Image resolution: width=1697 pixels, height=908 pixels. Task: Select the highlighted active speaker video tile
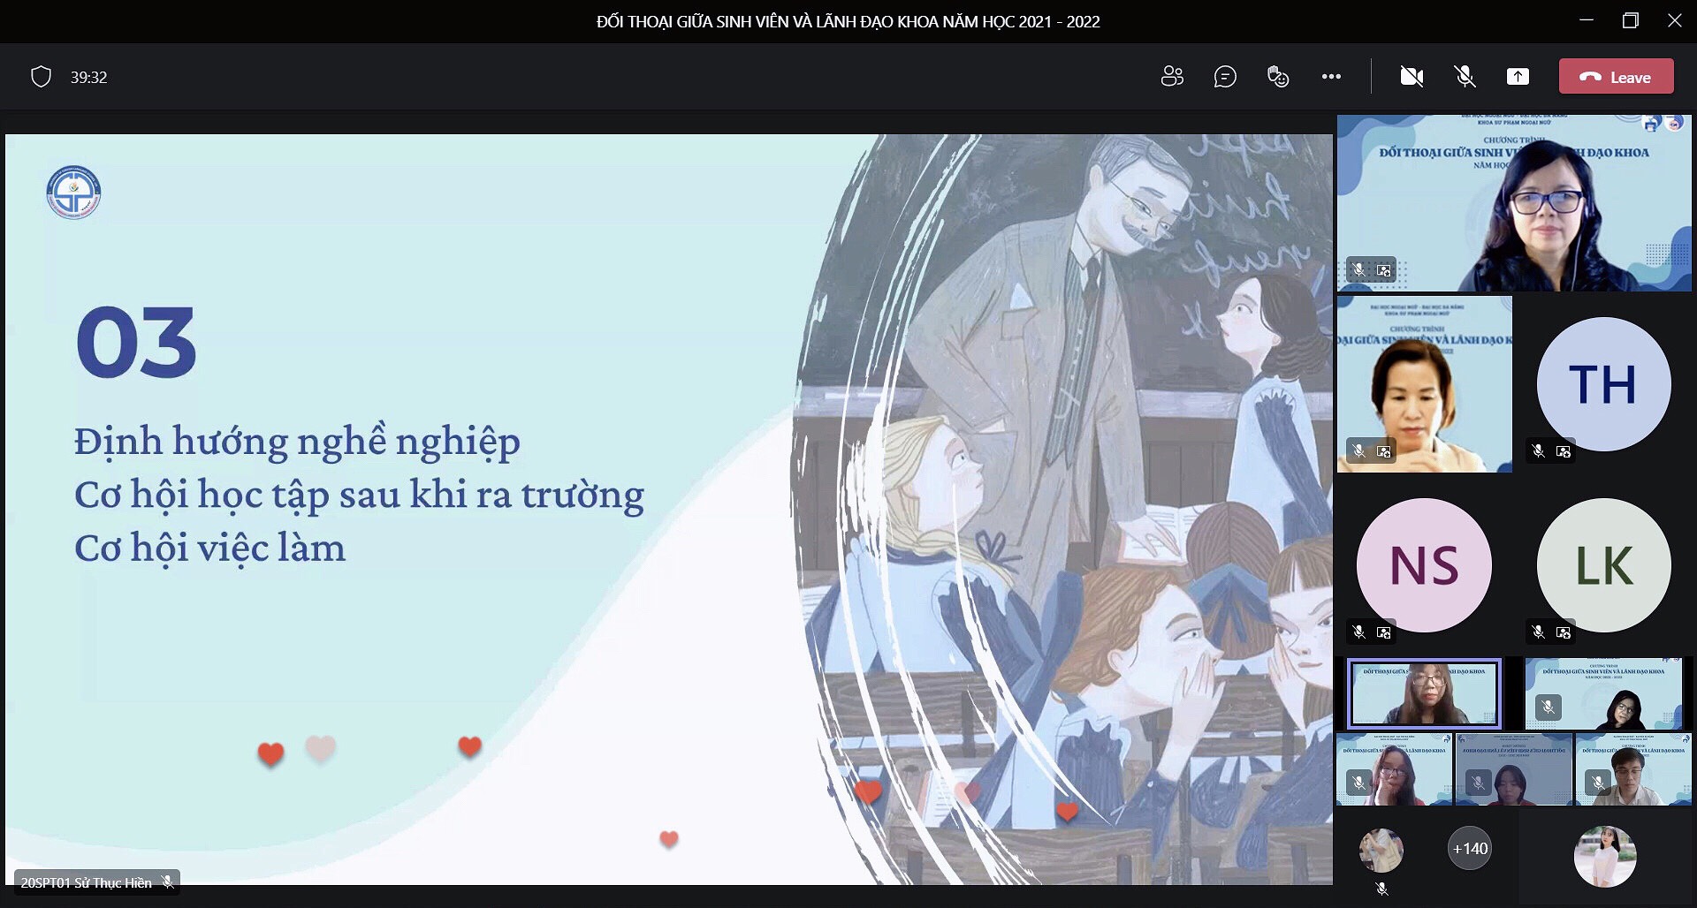(x=1424, y=692)
